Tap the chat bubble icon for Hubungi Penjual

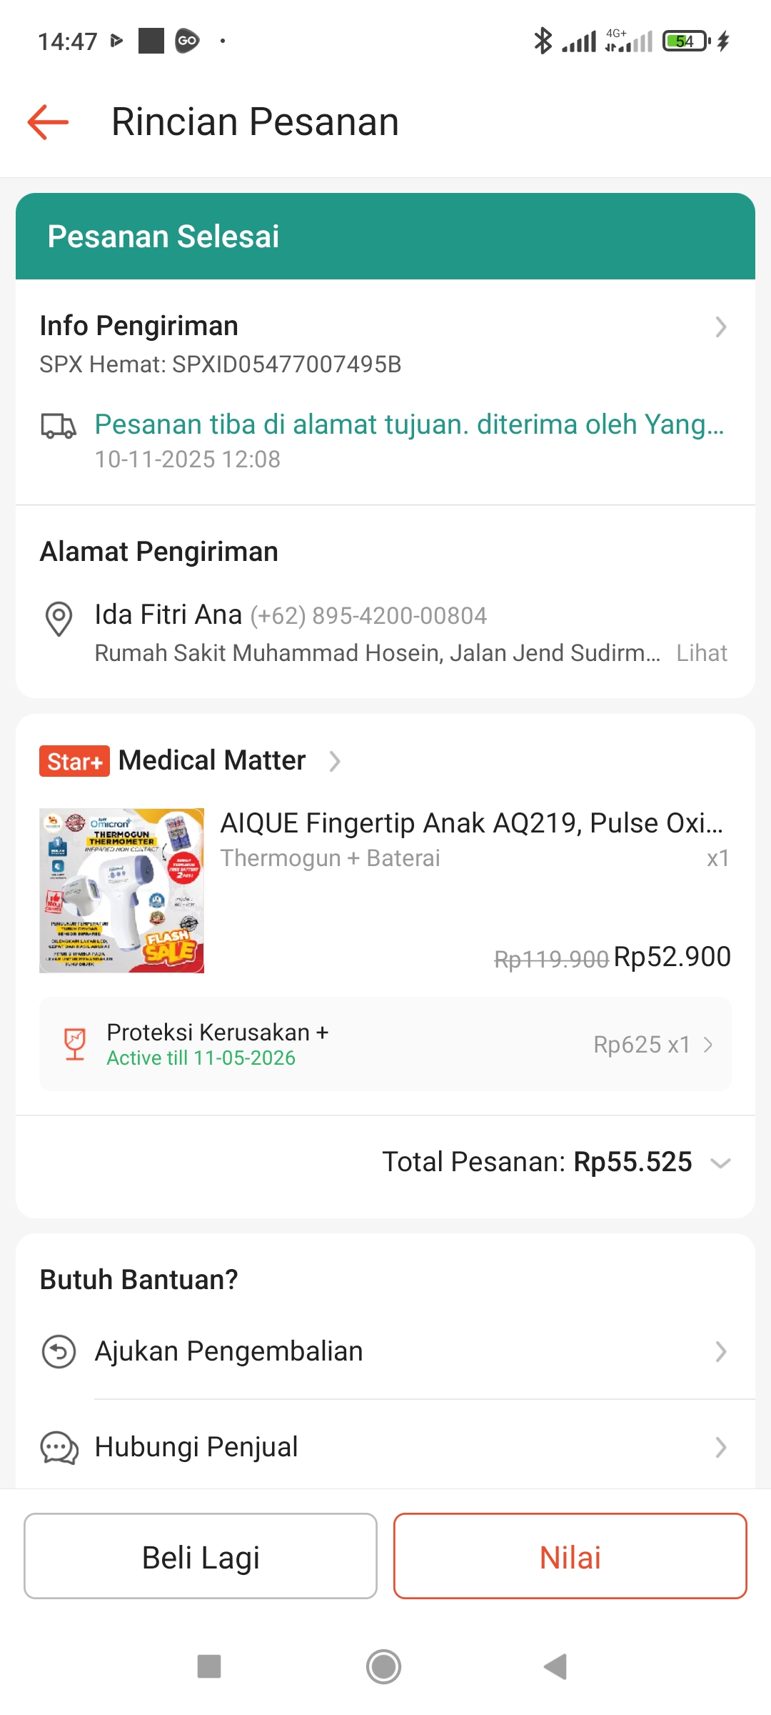(59, 1448)
